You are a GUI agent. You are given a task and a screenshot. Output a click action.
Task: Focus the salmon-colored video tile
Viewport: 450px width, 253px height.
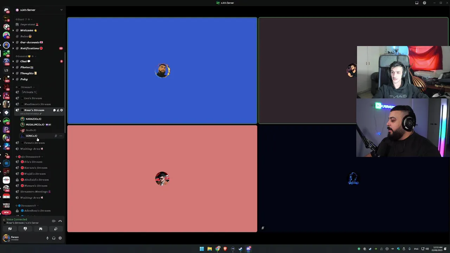pyautogui.click(x=162, y=179)
